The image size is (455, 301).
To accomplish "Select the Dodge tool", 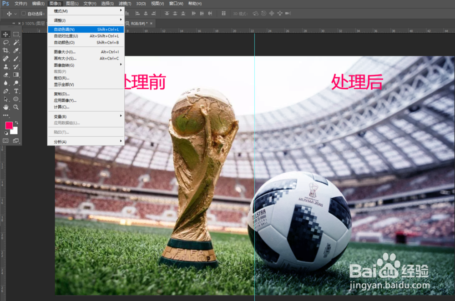I will click(16, 83).
